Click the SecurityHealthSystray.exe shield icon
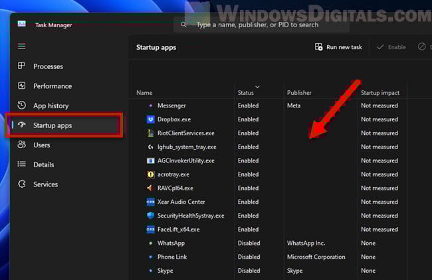 (x=150, y=216)
